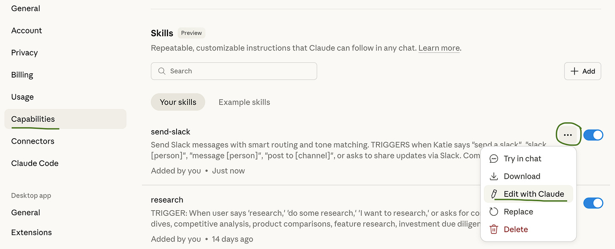Open the Privacy settings page

(x=24, y=53)
